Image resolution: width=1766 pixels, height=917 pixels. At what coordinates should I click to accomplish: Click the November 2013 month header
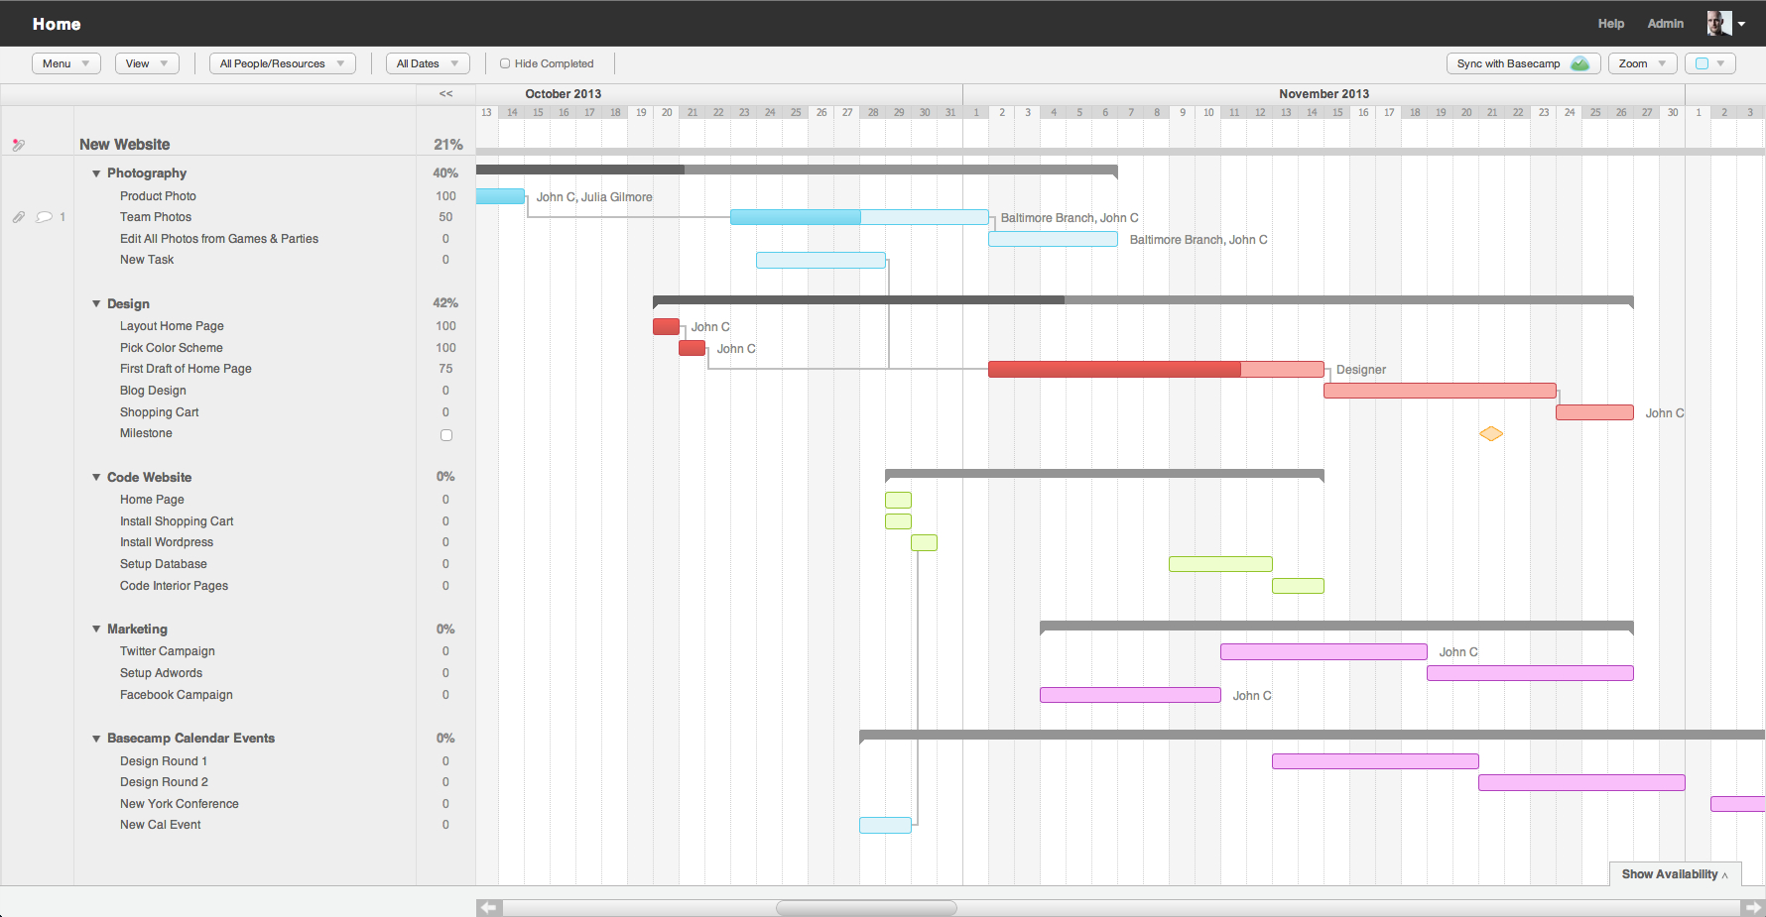point(1324,94)
